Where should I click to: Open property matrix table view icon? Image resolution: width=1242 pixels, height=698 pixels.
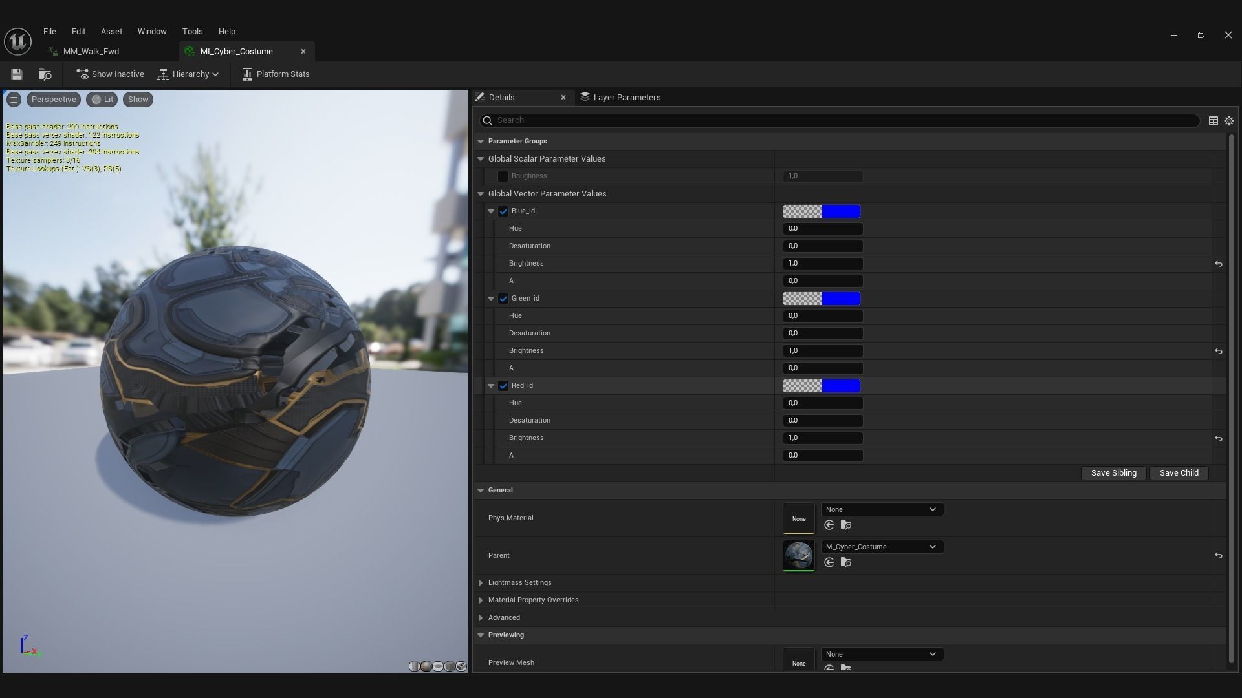click(x=1214, y=121)
